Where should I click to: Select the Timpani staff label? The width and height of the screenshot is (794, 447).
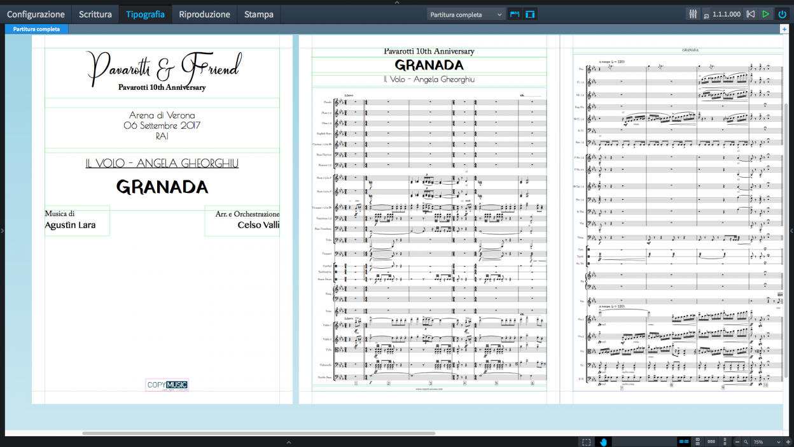coord(326,253)
